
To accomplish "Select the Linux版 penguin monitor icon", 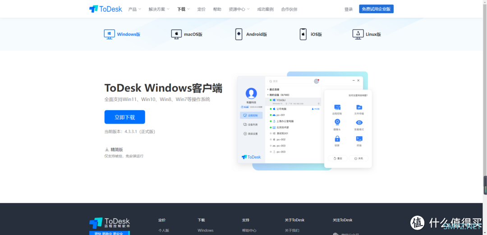I will 358,34.
